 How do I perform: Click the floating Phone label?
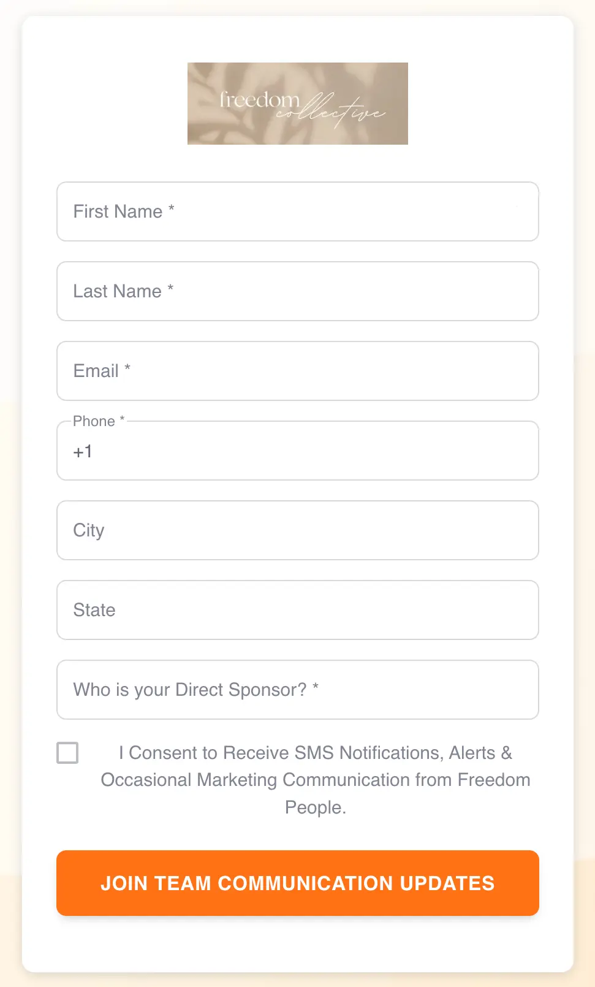tap(94, 421)
